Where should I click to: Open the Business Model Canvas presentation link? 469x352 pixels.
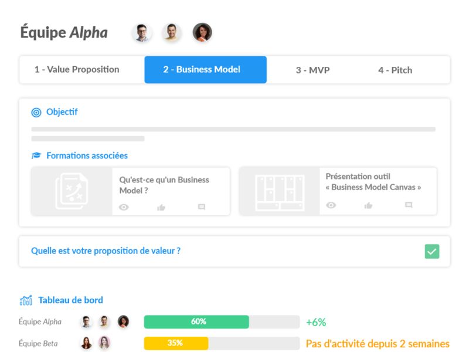coord(373,181)
